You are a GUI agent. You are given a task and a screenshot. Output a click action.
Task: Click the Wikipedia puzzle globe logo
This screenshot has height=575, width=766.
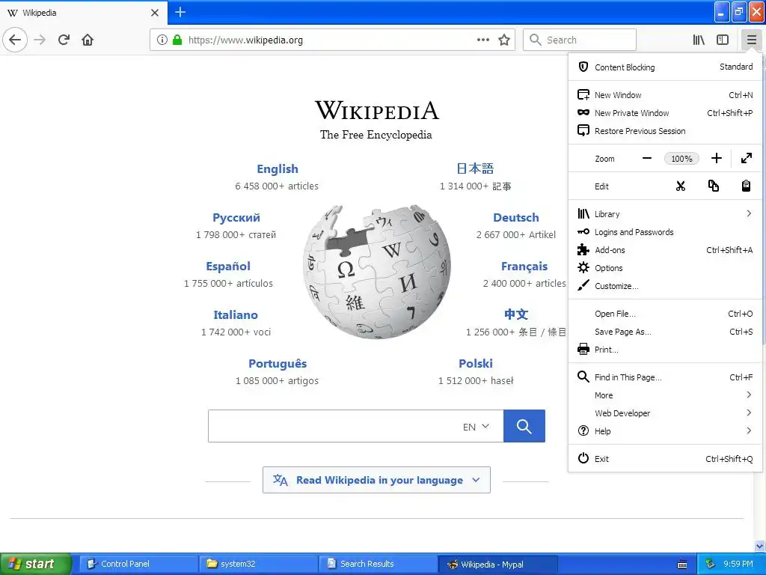click(377, 272)
